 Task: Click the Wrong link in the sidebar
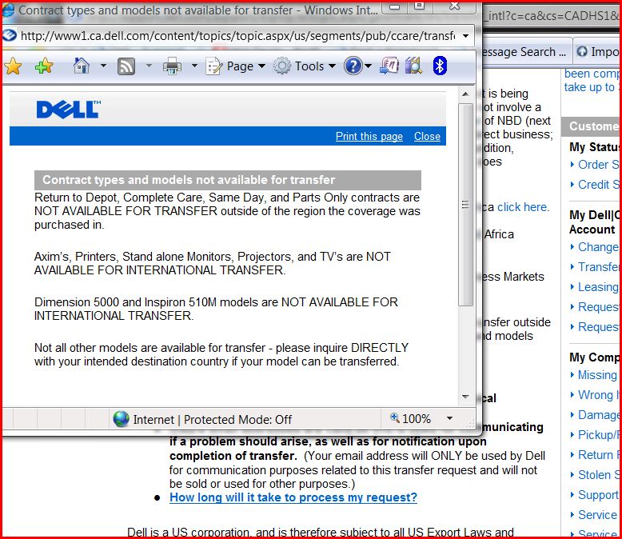[x=598, y=395]
